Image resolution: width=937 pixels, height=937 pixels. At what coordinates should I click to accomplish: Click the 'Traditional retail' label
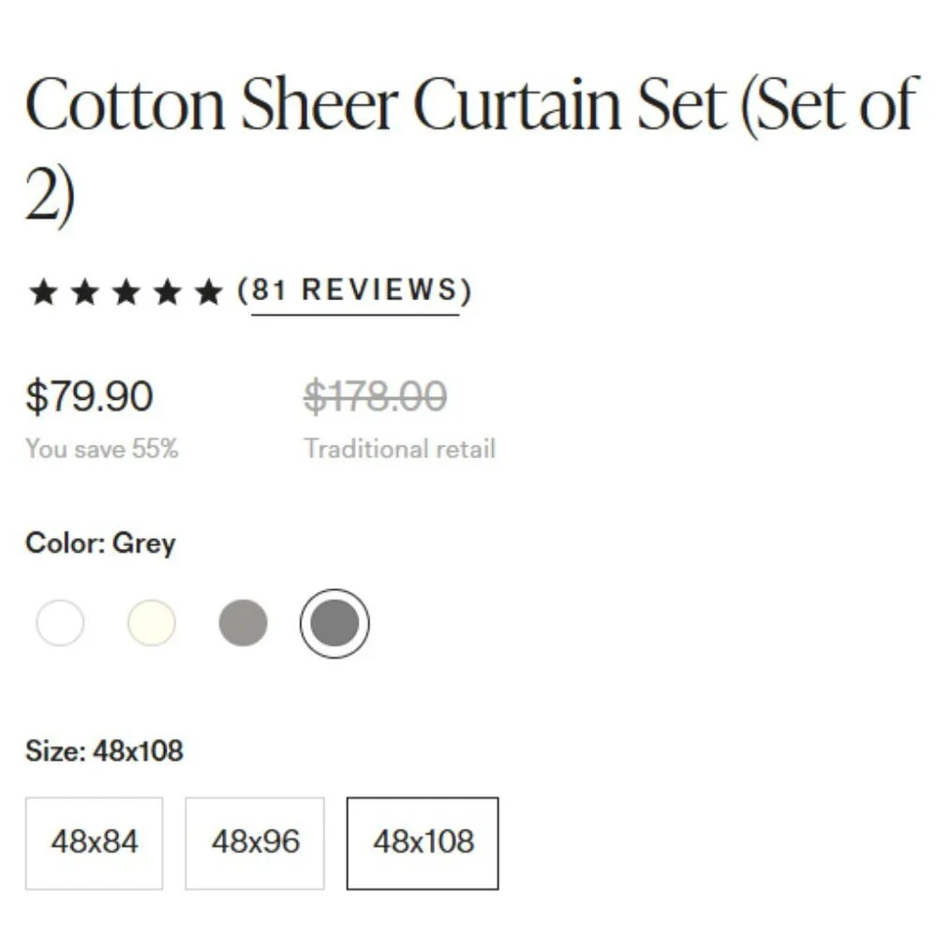(399, 448)
